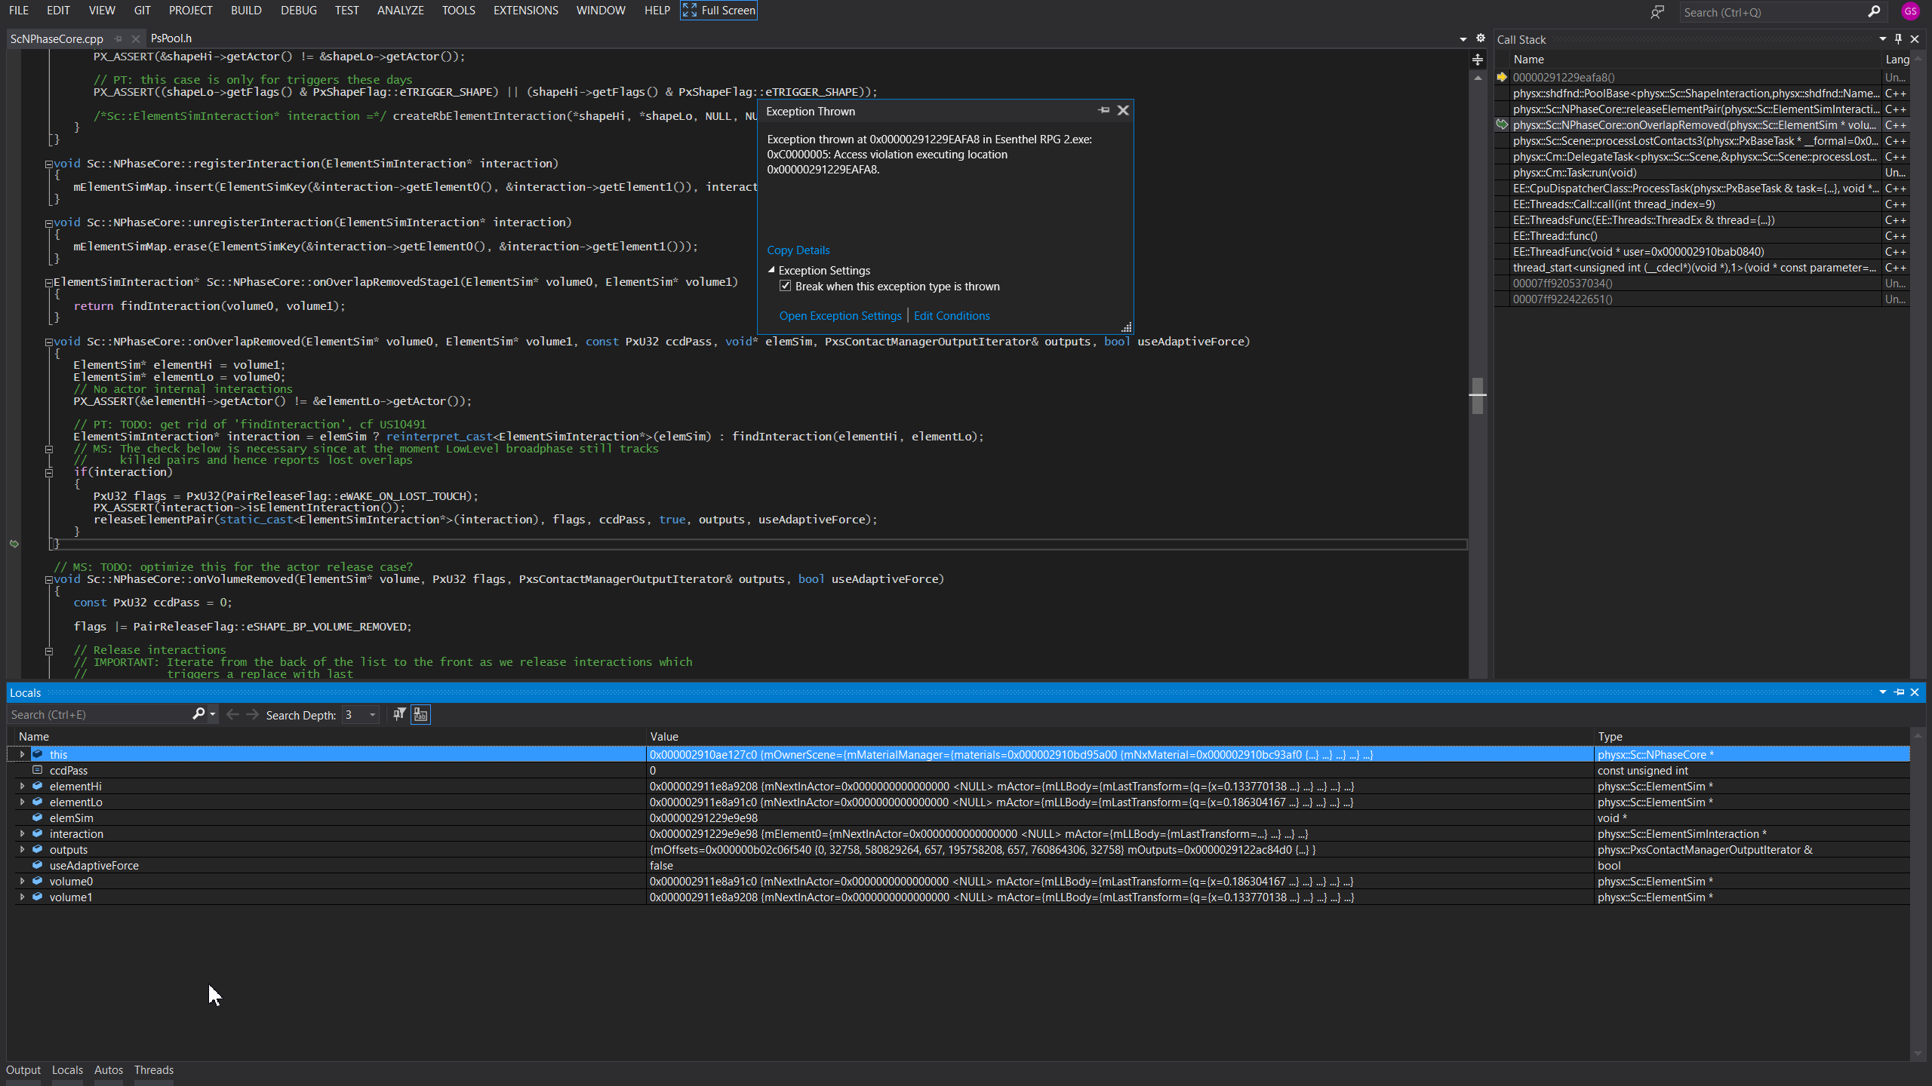This screenshot has width=1932, height=1086.
Task: Click the split editor window icon
Action: tap(1478, 60)
